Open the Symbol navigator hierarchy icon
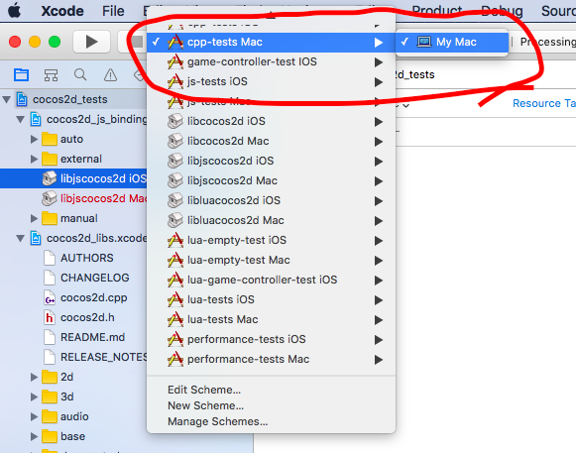Screen dimensions: 576x453 click(x=51, y=75)
